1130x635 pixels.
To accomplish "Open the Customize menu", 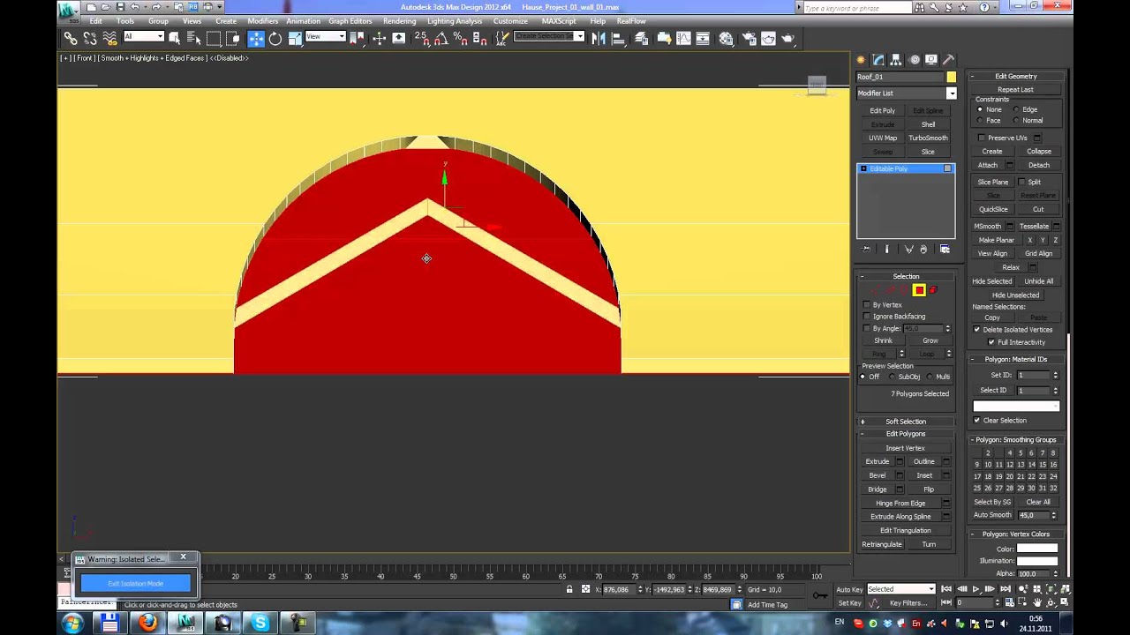I will pyautogui.click(x=510, y=21).
